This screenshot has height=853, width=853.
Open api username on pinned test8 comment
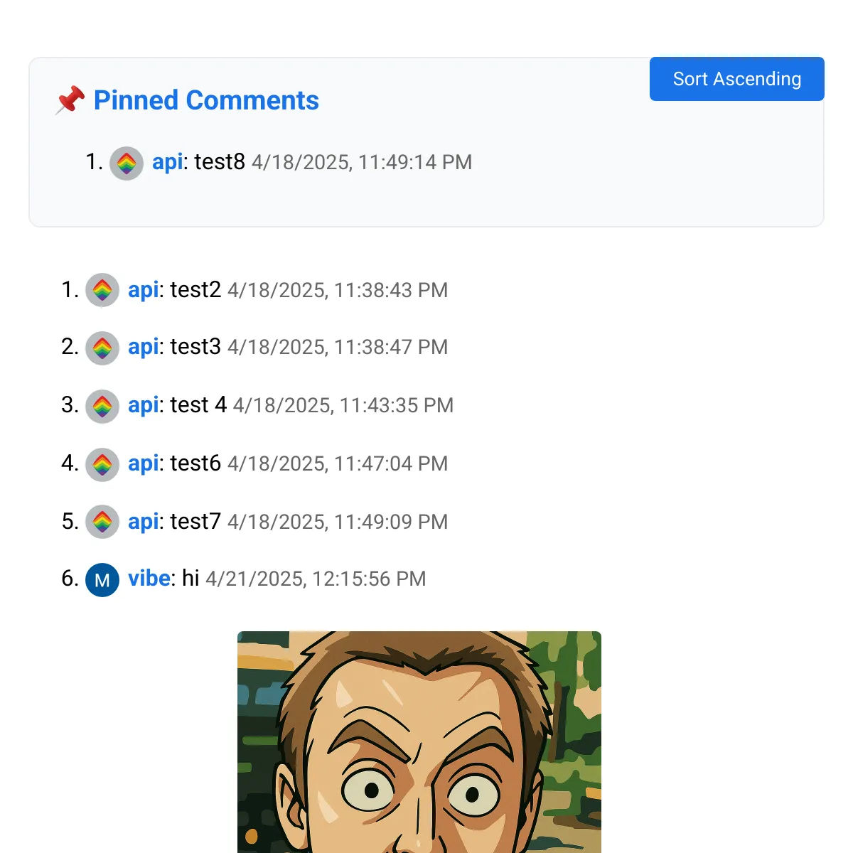pos(168,162)
